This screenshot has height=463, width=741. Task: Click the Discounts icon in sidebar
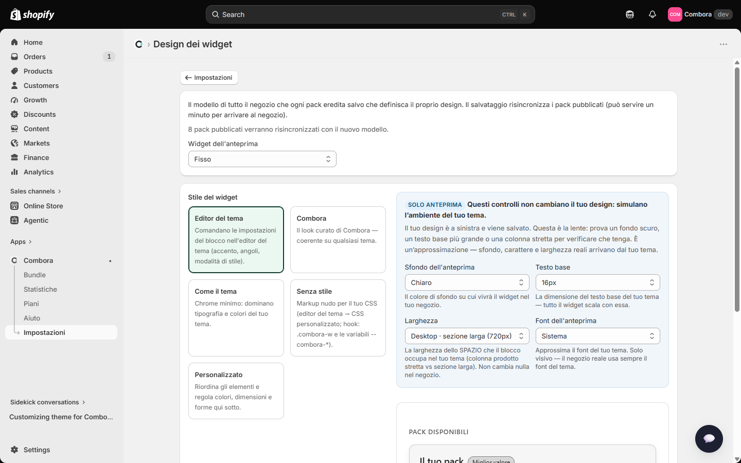[14, 114]
